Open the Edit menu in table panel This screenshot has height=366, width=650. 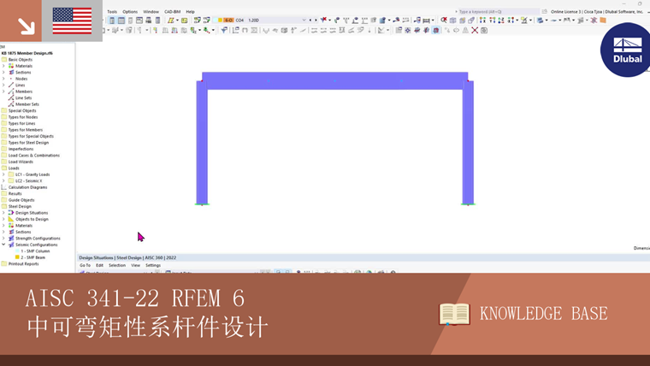coord(99,265)
